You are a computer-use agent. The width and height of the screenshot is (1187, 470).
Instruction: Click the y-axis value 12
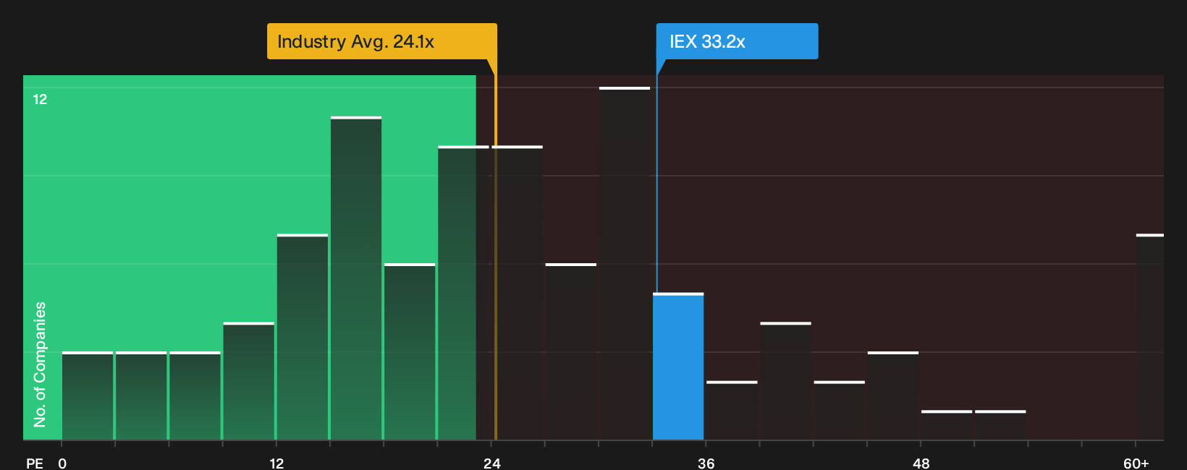[x=40, y=99]
